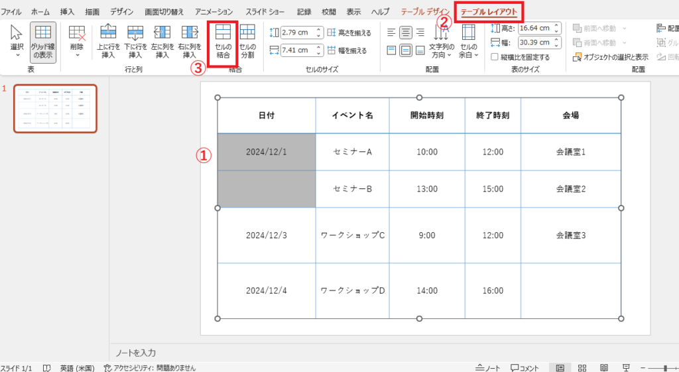This screenshot has width=679, height=372.
Task: Split cells (セルの分割)
Action: 247,42
